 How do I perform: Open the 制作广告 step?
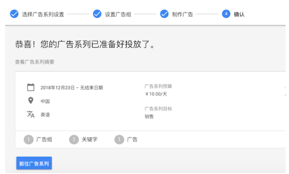182,14
